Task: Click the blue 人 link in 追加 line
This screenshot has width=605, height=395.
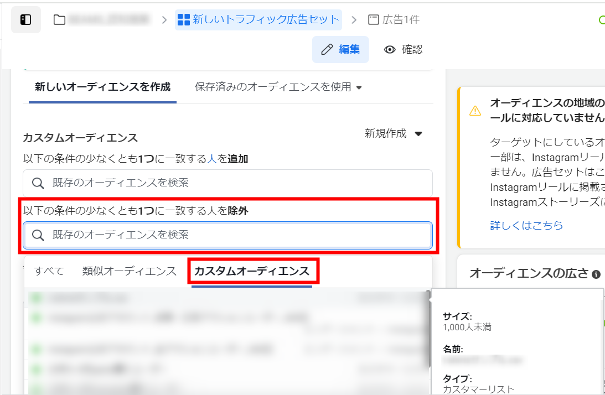Action: 212,159
